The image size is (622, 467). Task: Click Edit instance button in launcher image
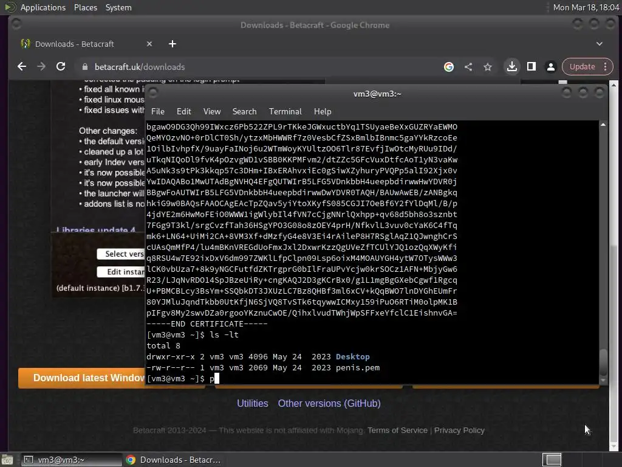tap(121, 272)
